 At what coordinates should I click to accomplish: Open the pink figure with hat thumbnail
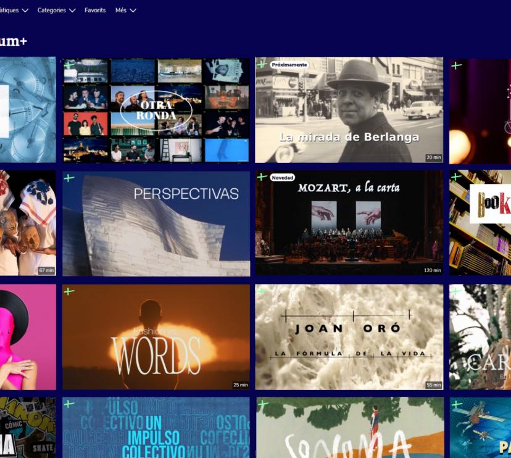28,337
